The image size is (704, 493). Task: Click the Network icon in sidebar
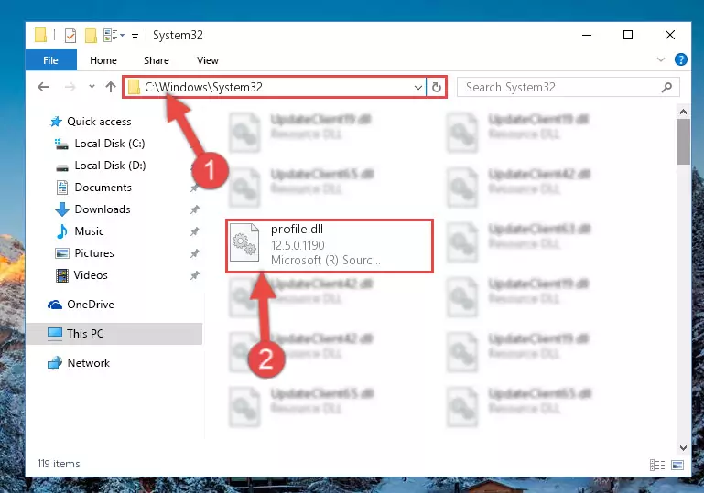pyautogui.click(x=55, y=363)
